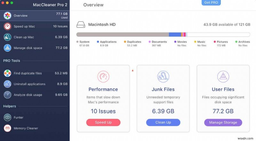Open Analyze disk usage tool

click(x=35, y=95)
